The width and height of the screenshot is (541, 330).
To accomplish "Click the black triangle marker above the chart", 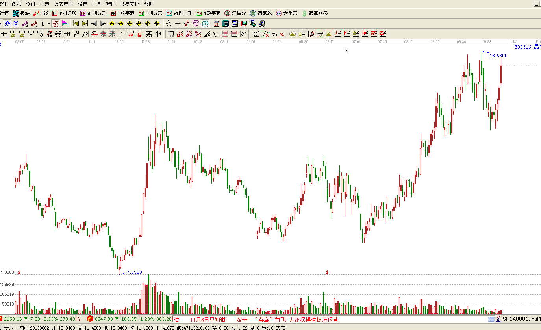I will 346,50.
